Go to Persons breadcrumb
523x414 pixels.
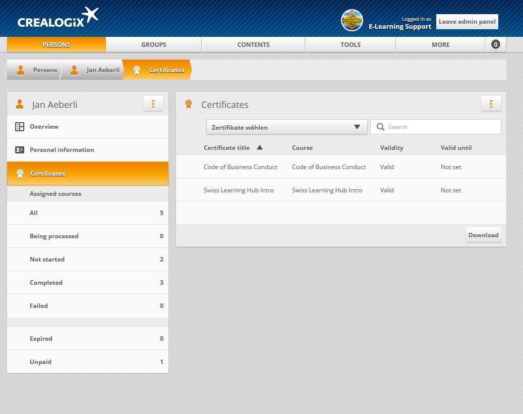pyautogui.click(x=33, y=70)
